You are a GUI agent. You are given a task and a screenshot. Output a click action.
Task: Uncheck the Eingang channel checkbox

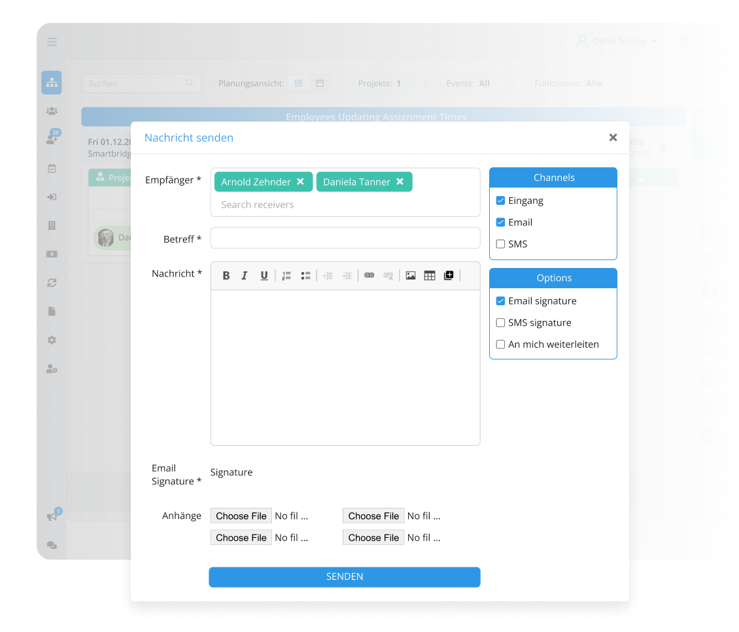pyautogui.click(x=500, y=201)
